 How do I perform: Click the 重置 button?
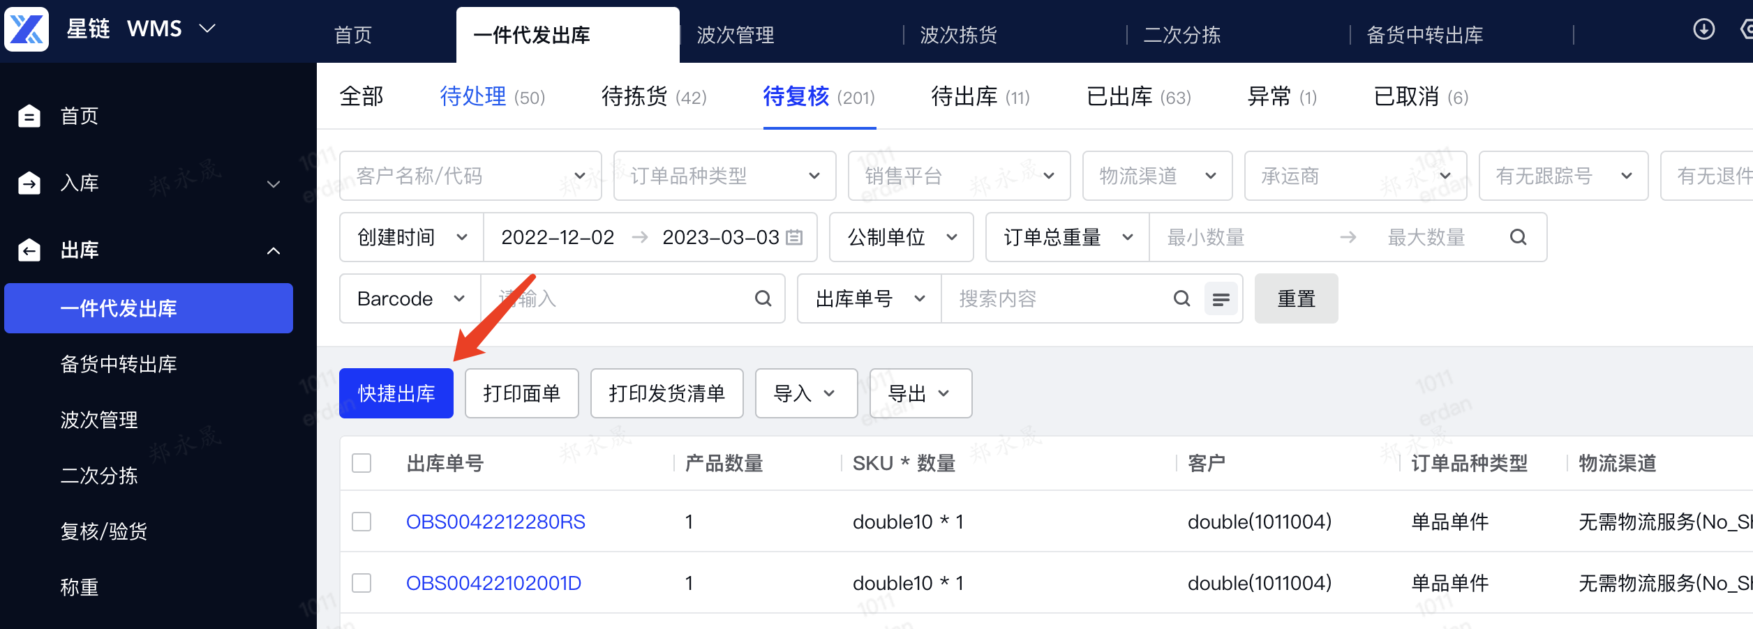1297,298
